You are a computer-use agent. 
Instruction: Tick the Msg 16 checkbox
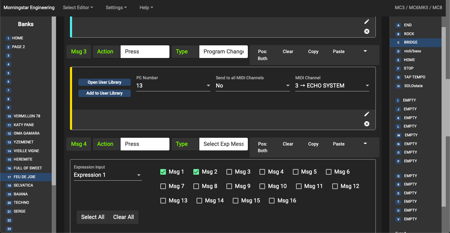click(272, 201)
